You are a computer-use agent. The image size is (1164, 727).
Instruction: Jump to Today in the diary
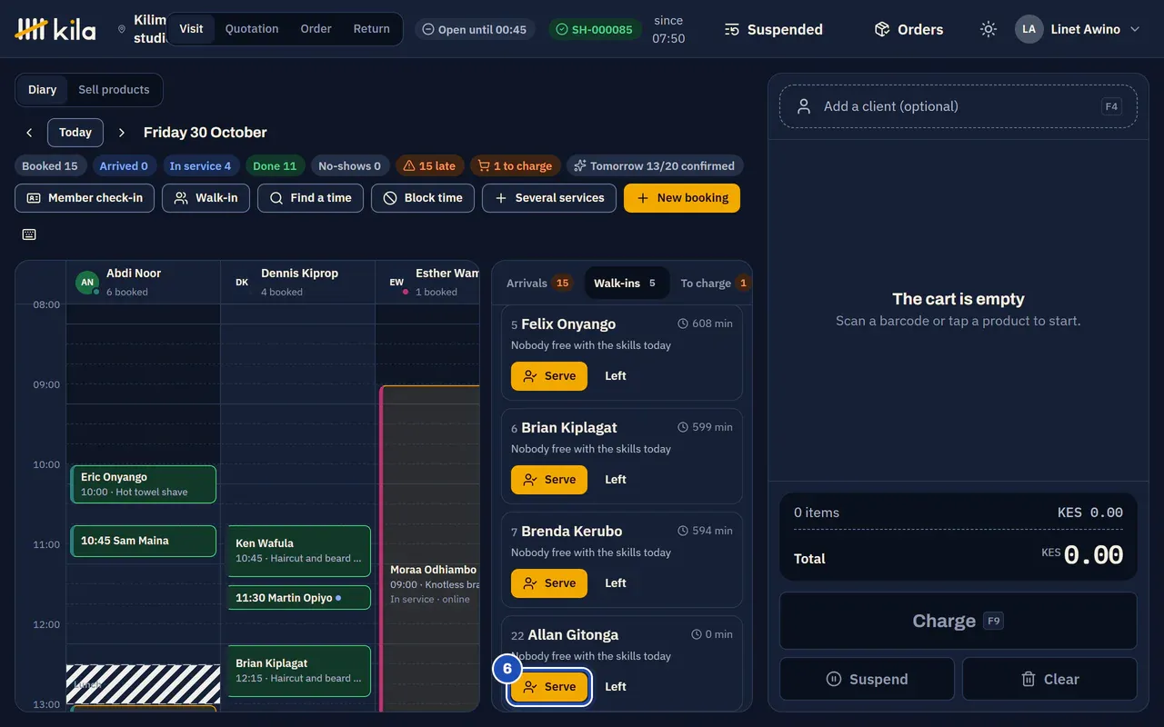click(75, 133)
